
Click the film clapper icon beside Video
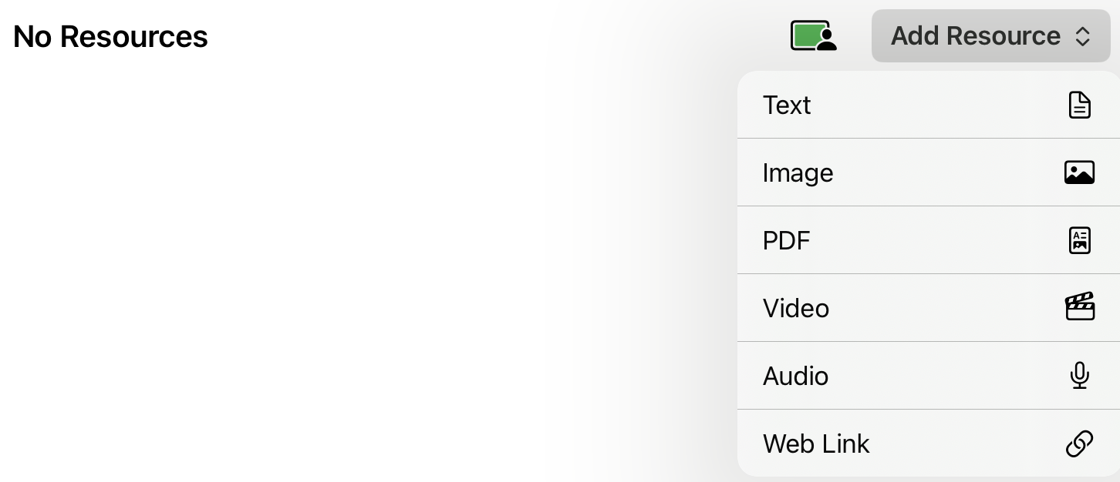point(1079,306)
